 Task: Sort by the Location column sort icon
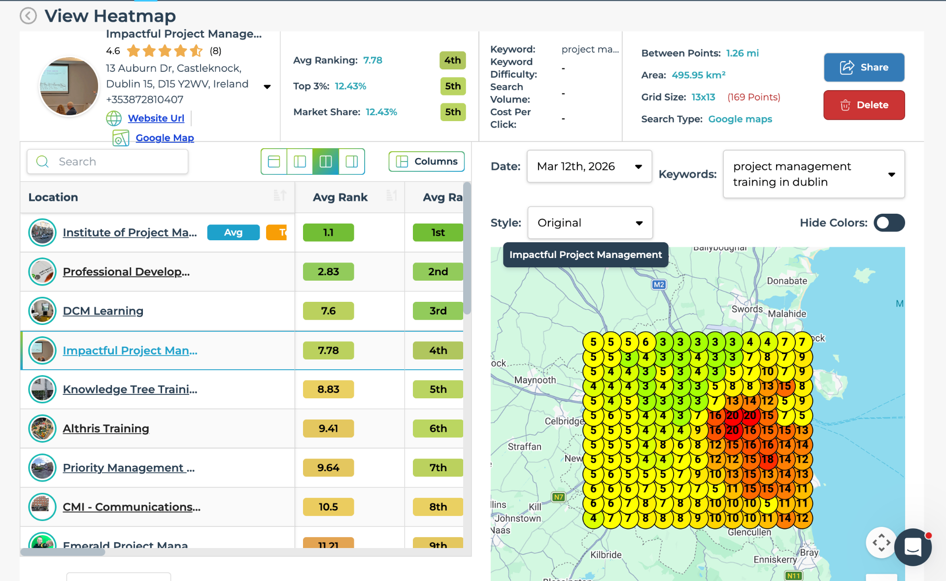(280, 196)
